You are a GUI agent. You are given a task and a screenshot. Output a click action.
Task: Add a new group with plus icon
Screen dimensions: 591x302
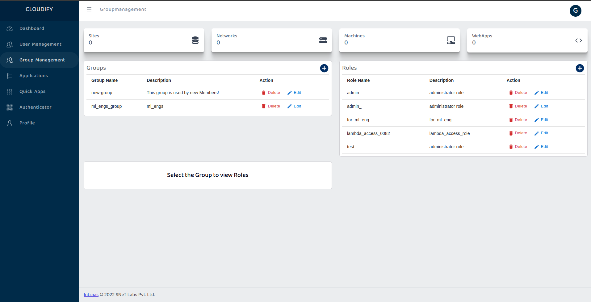pos(324,68)
